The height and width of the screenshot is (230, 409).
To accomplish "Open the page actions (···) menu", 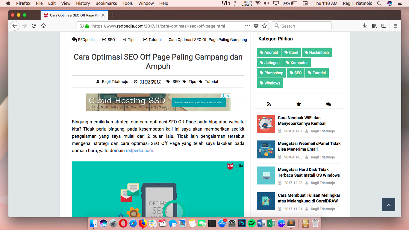I will click(x=247, y=26).
